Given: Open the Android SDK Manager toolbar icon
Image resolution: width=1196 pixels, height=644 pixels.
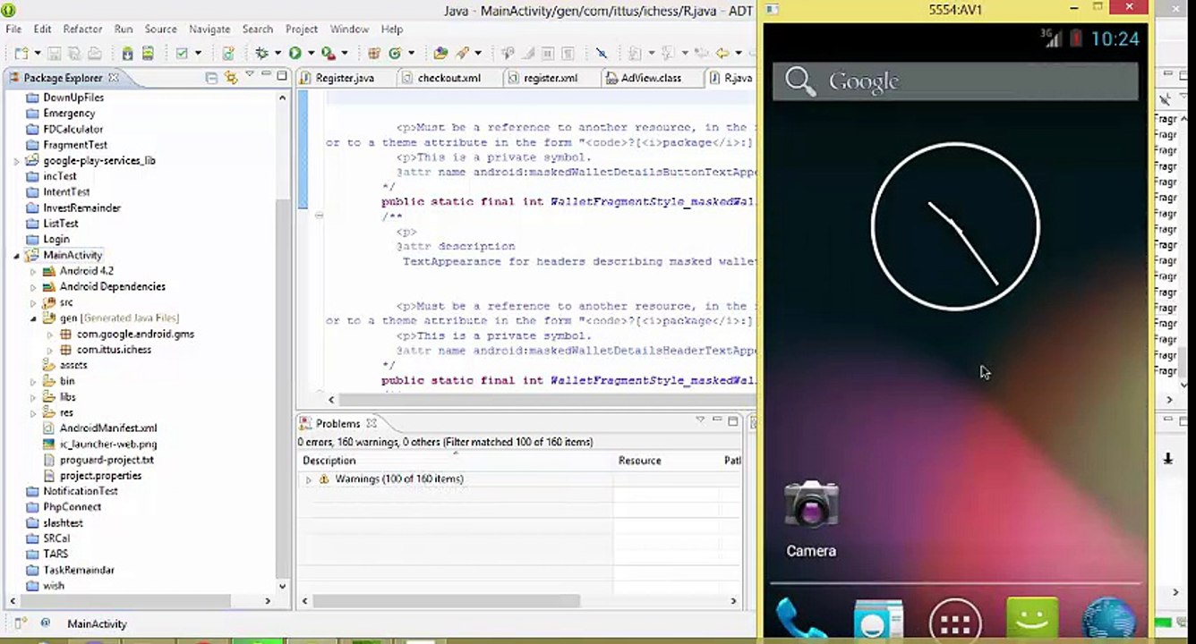Looking at the screenshot, I should point(130,54).
